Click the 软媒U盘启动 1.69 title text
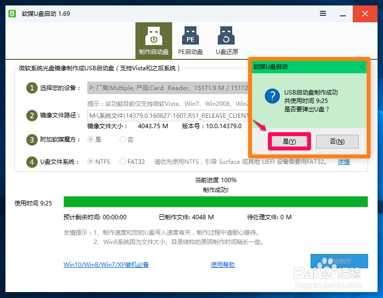 pyautogui.click(x=46, y=14)
